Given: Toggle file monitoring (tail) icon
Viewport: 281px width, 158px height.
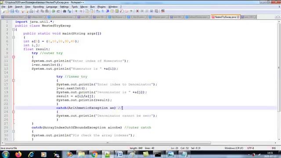Looking at the screenshot, I should coord(131,11).
